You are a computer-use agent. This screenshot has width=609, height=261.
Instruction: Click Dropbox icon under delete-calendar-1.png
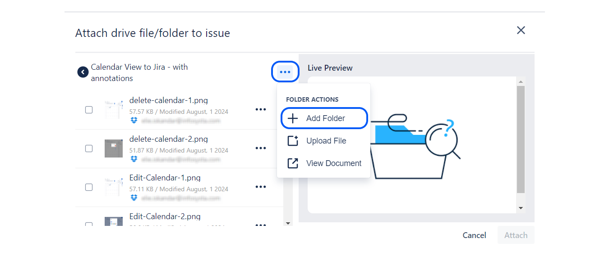[x=134, y=120]
